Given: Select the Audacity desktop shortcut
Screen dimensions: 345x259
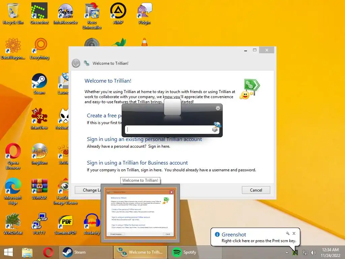Looking at the screenshot, I should pos(92,224).
